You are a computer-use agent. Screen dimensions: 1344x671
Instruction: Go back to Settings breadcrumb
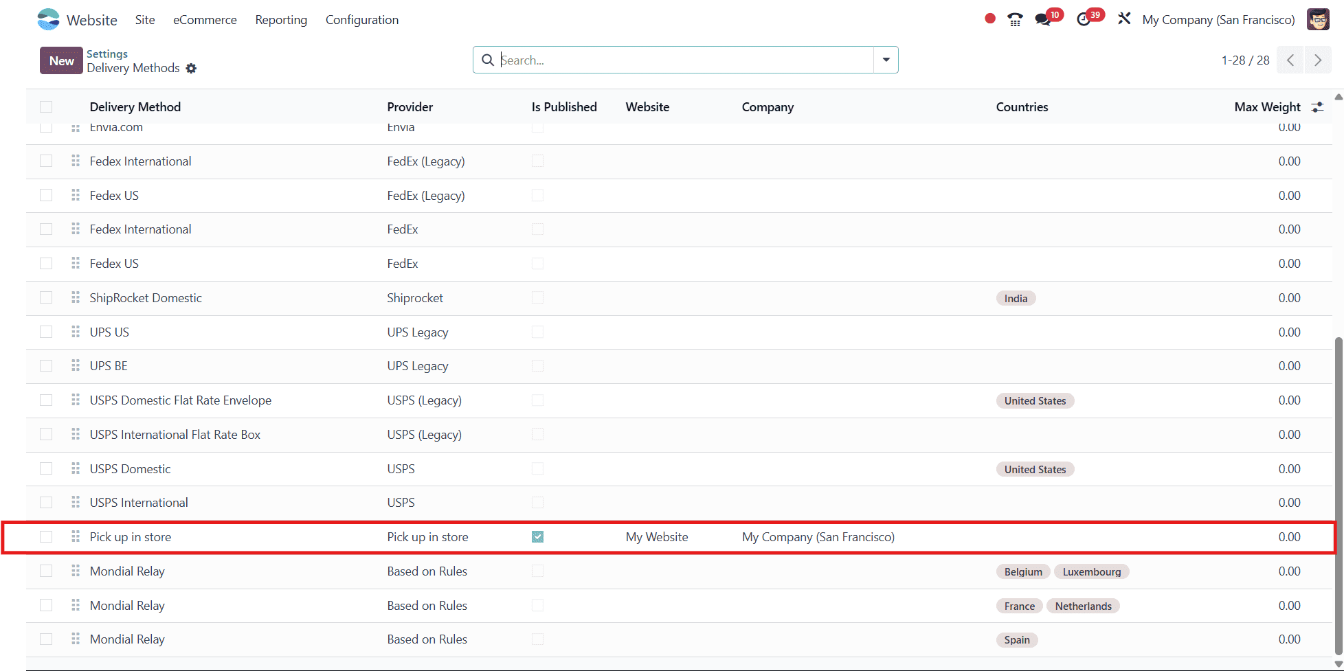(107, 54)
